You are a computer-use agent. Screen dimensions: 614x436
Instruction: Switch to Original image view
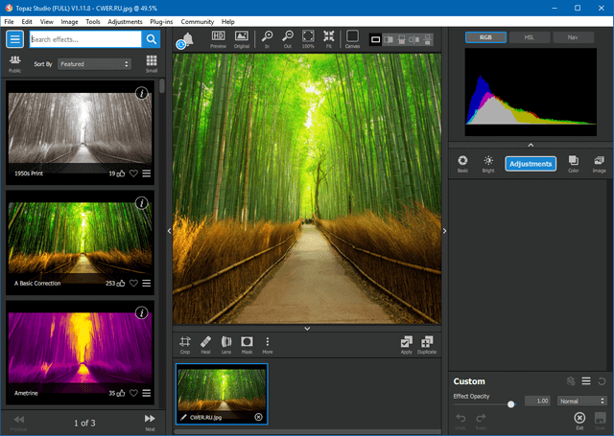pyautogui.click(x=242, y=38)
